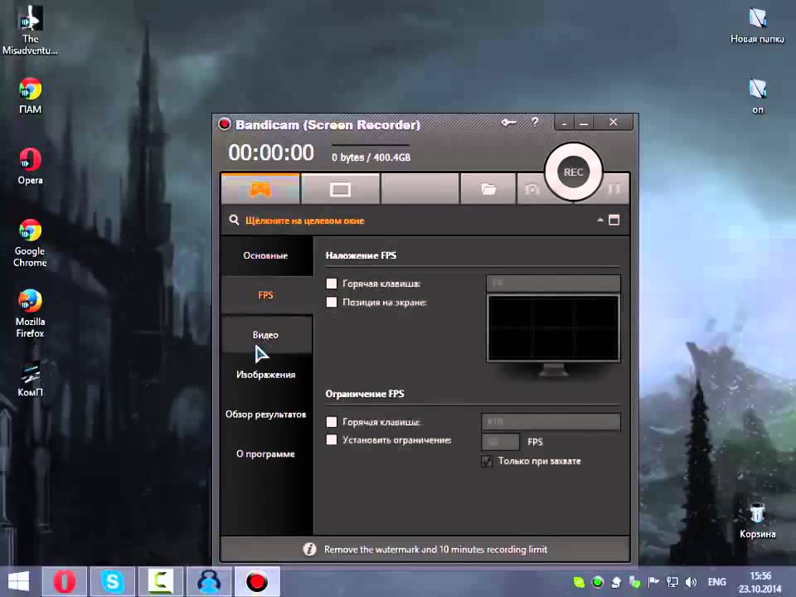Select the FPS settings tab

coord(265,295)
